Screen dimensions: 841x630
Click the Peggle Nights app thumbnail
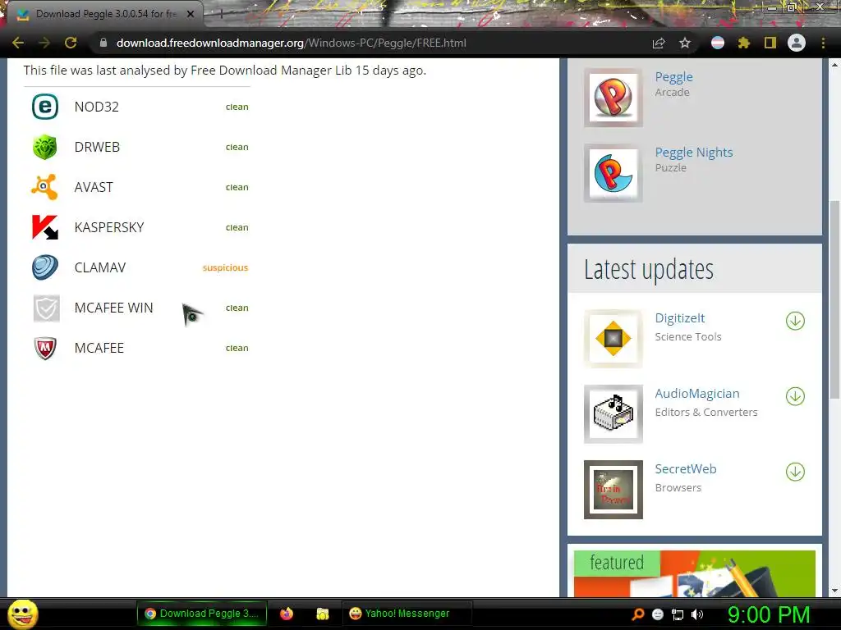613,173
